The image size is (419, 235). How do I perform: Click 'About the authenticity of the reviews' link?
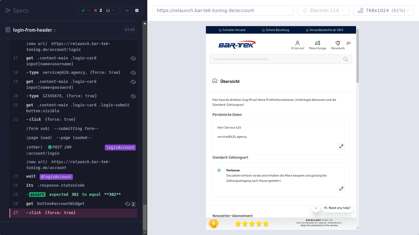pyautogui.click(x=319, y=226)
